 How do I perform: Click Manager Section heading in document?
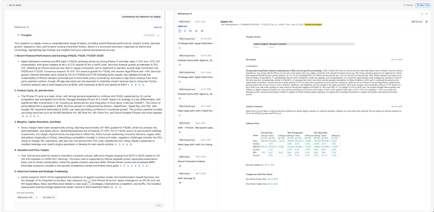pyautogui.click(x=253, y=37)
